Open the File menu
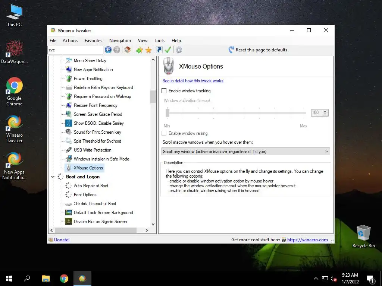This screenshot has height=286, width=382. click(53, 41)
